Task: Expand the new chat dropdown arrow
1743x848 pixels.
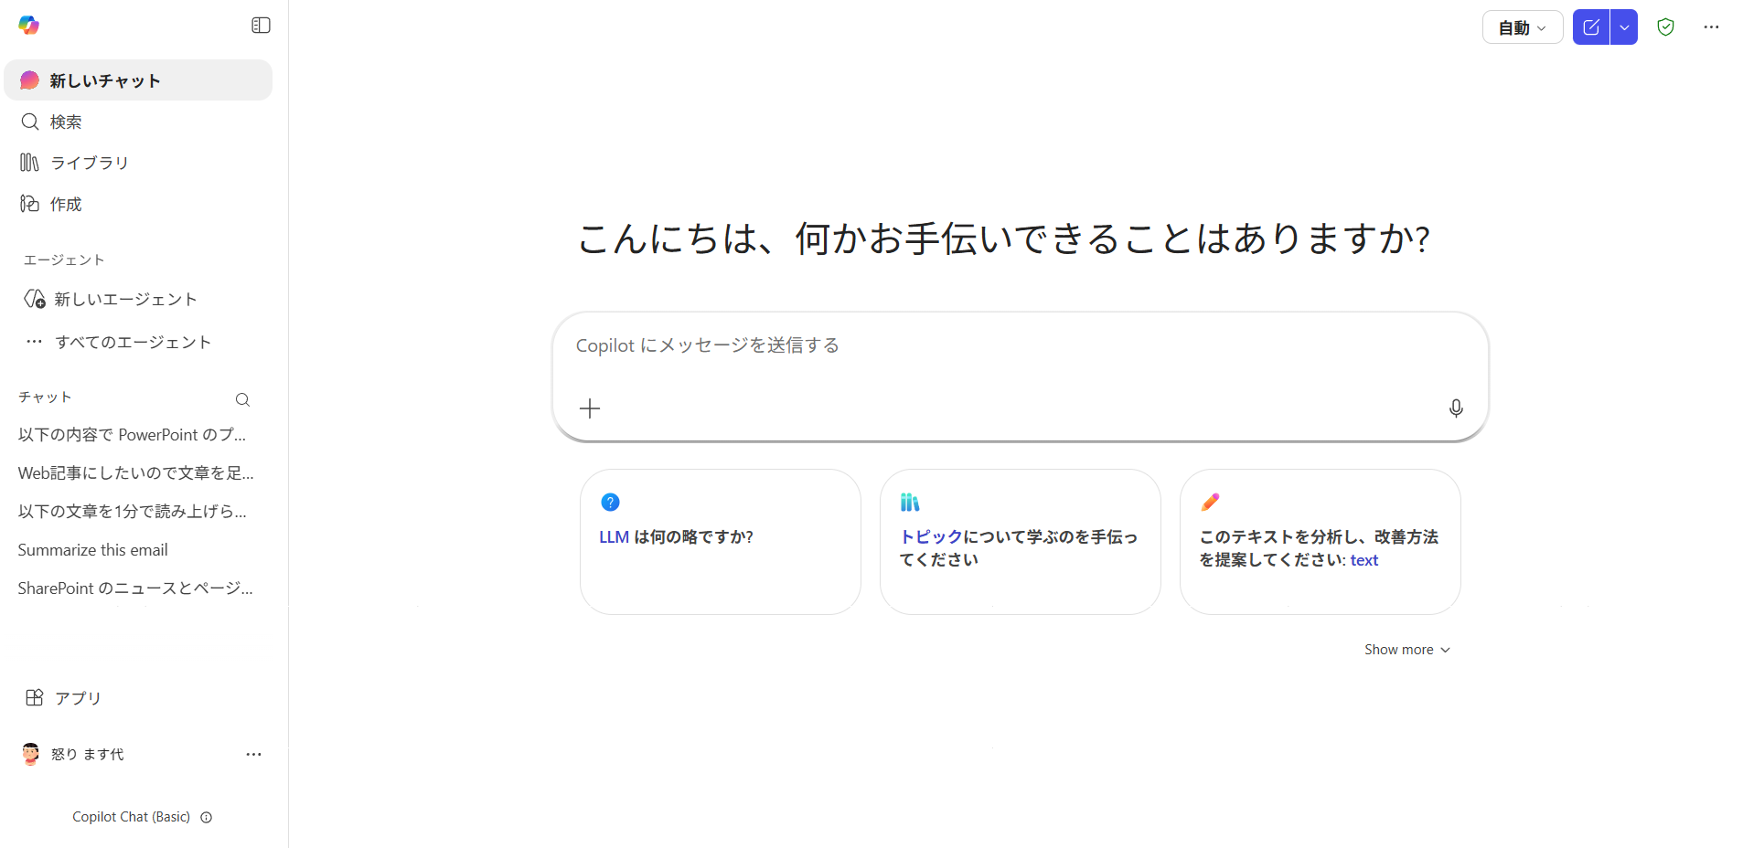Action: (1624, 27)
